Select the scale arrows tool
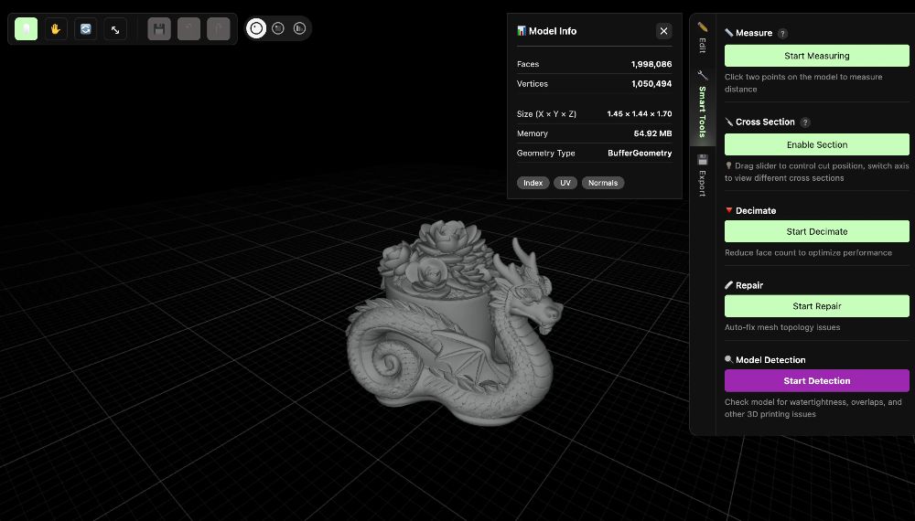The width and height of the screenshot is (915, 521). pyautogui.click(x=115, y=28)
